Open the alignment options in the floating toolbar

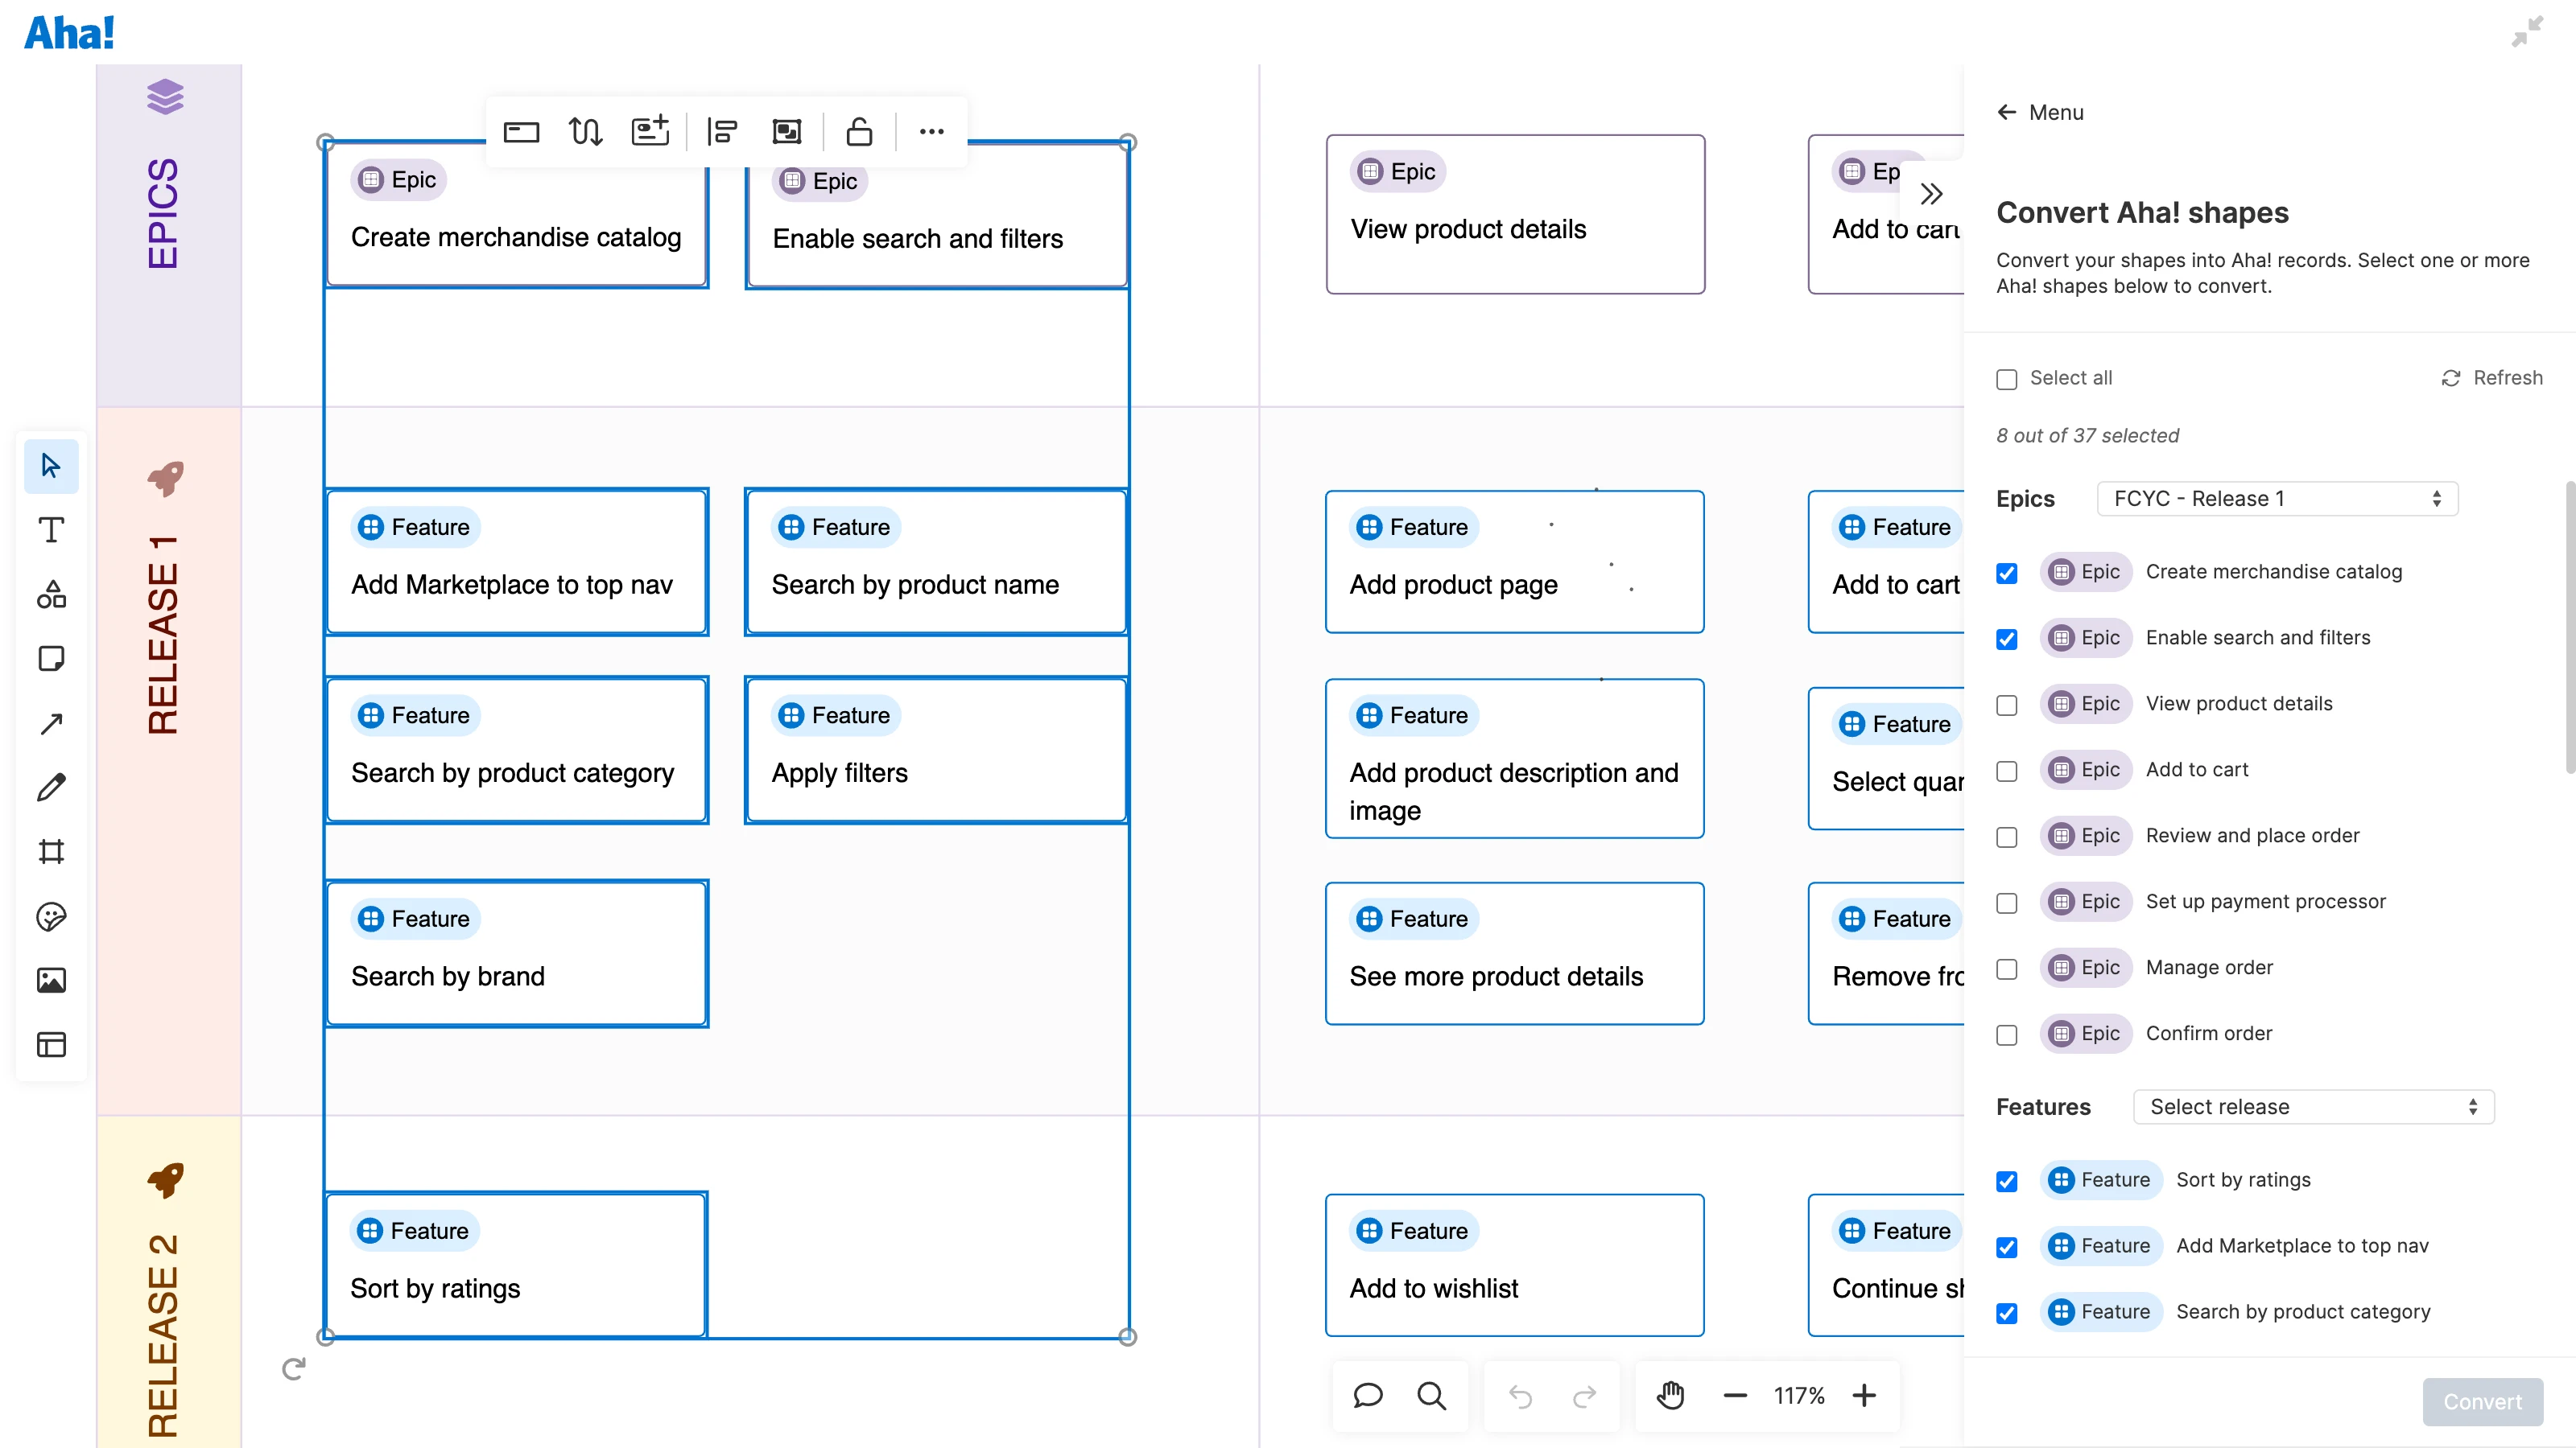[x=723, y=131]
